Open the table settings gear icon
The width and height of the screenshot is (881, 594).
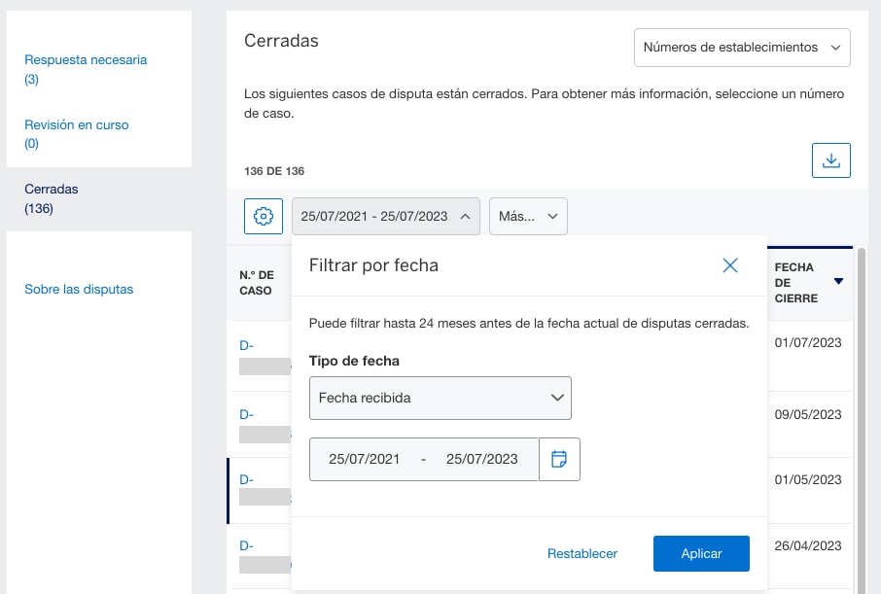click(x=263, y=216)
